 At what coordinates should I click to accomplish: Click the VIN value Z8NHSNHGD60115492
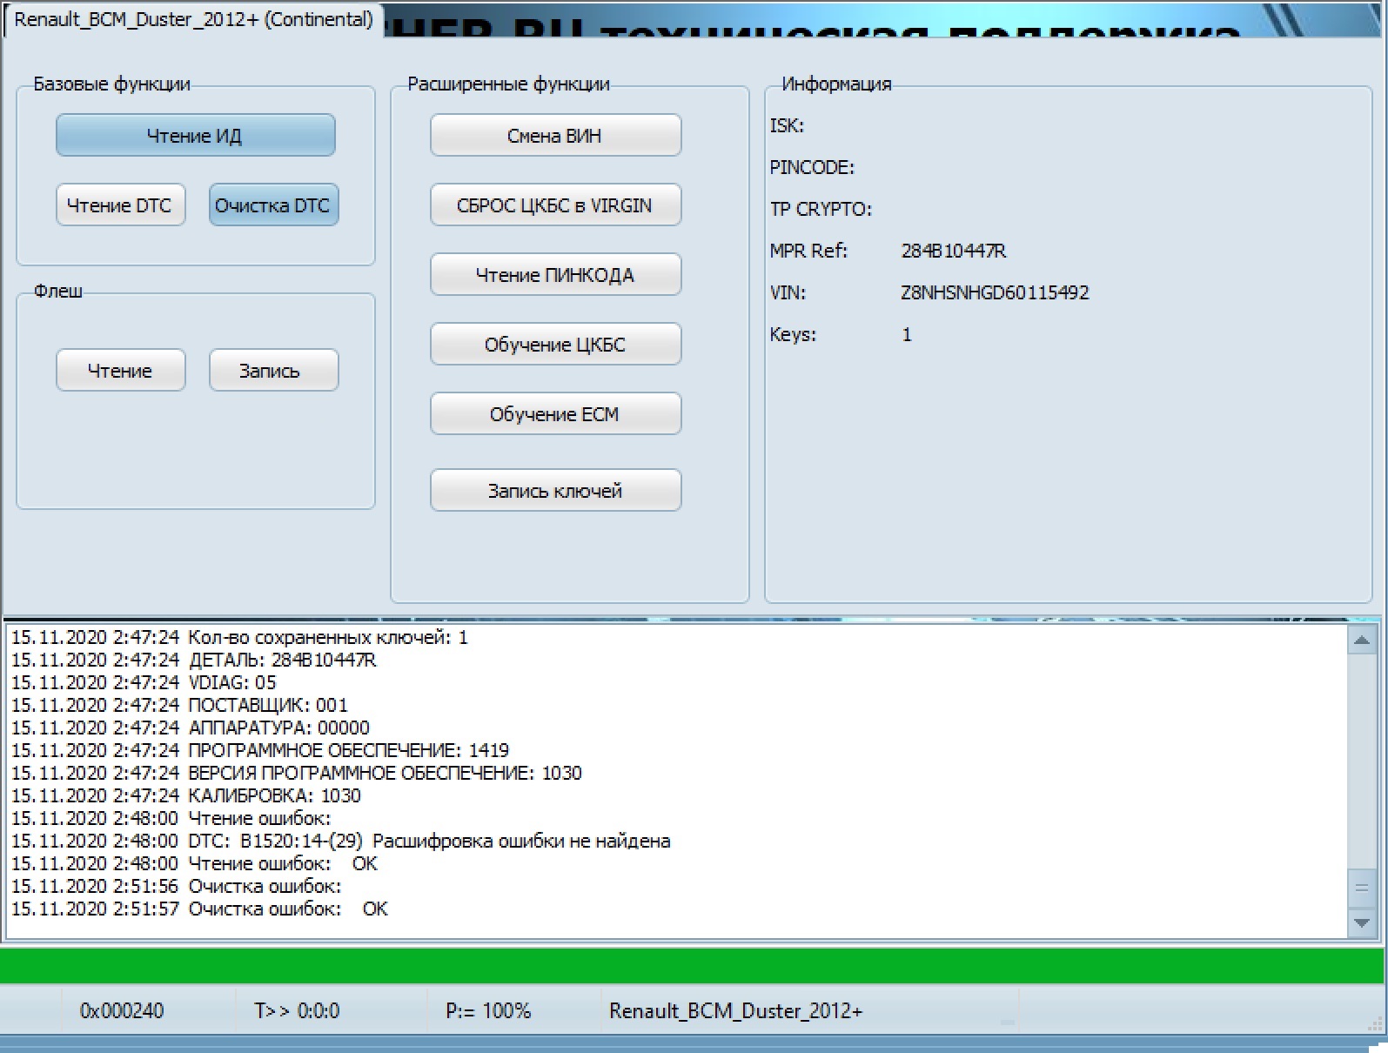click(995, 292)
